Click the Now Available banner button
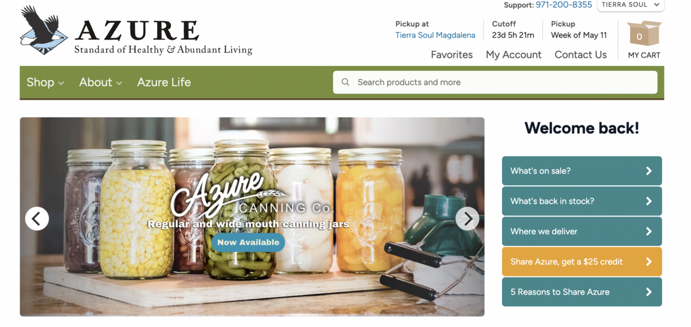Screen dimensions: 691x327 248,242
